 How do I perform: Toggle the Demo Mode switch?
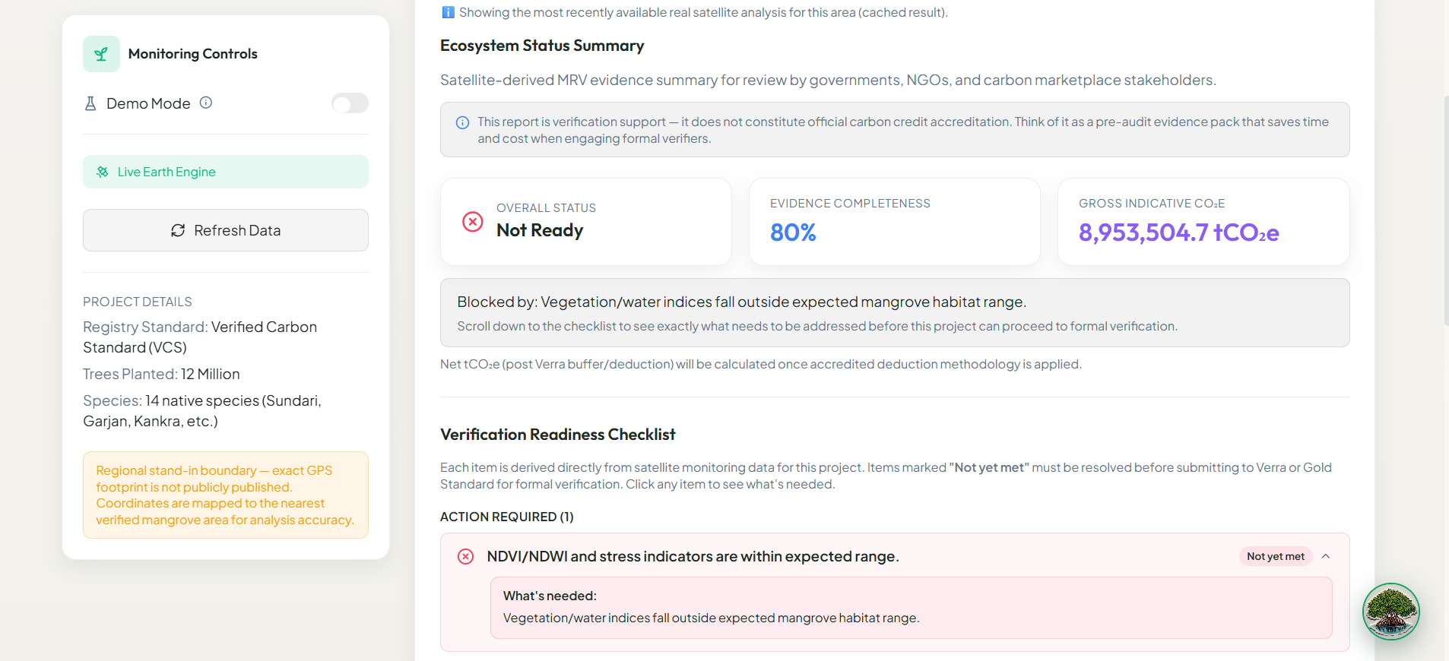pos(350,103)
